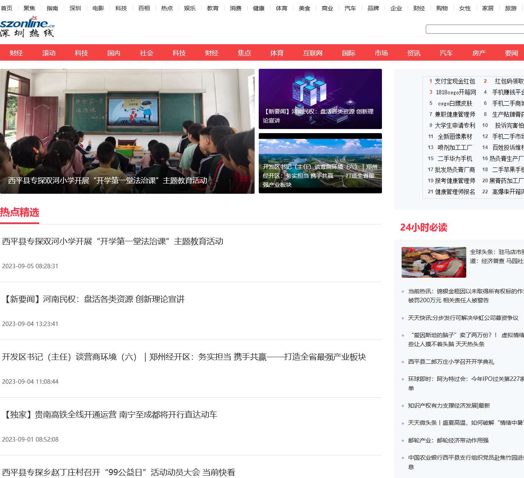Open 批发热灸膏厂商 link

pyautogui.click(x=455, y=170)
